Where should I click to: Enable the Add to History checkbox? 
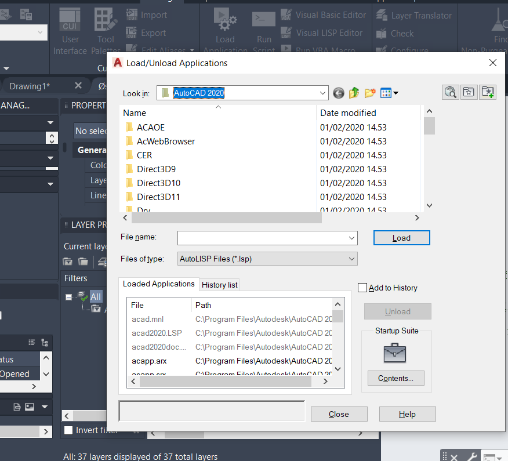[362, 288]
